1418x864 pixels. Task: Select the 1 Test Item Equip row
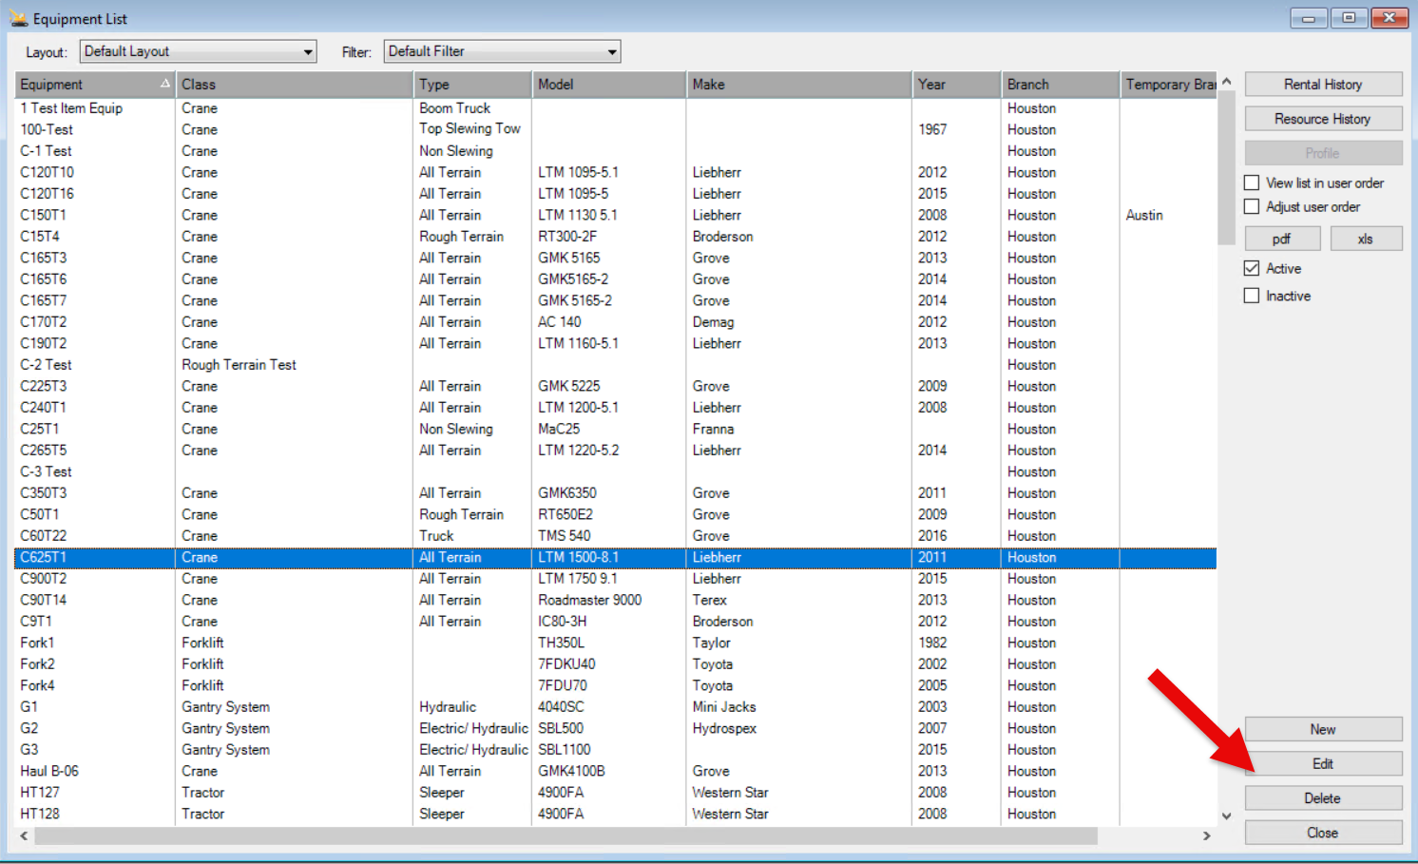[616, 108]
